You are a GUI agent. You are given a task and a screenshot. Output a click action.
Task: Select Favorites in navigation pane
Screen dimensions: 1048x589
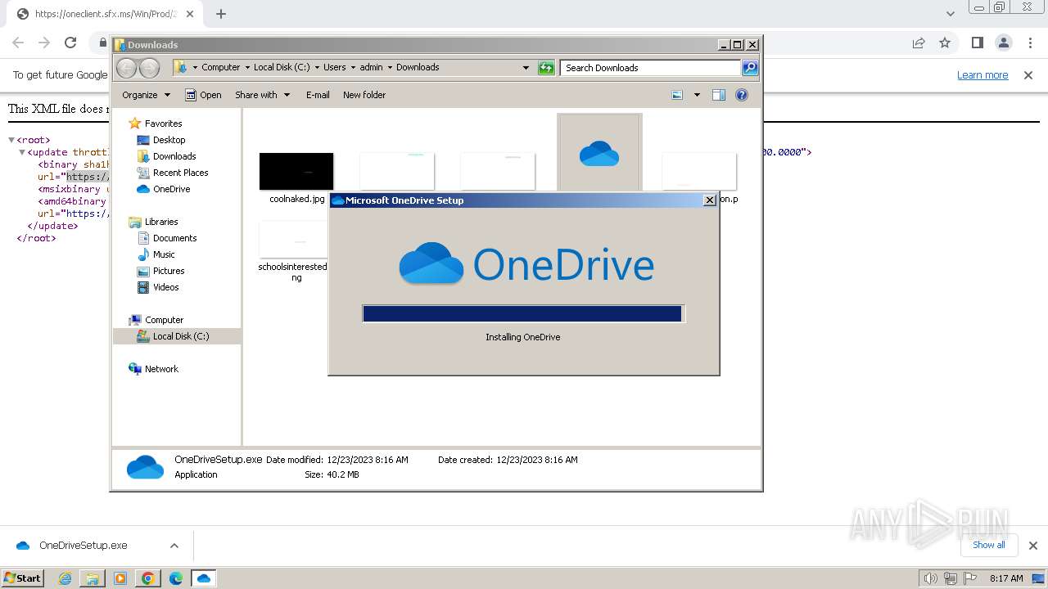point(156,124)
